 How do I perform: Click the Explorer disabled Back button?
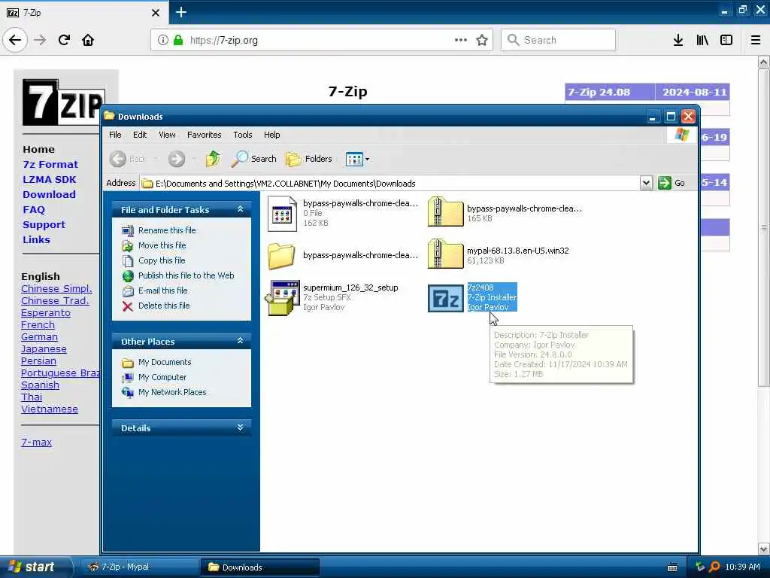[x=129, y=159]
